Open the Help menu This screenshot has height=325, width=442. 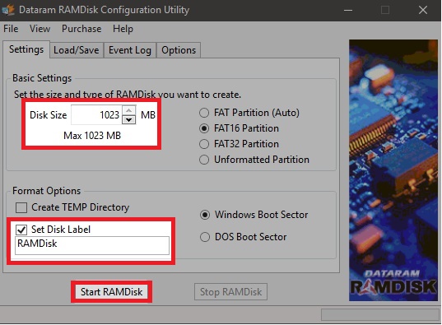[x=123, y=29]
